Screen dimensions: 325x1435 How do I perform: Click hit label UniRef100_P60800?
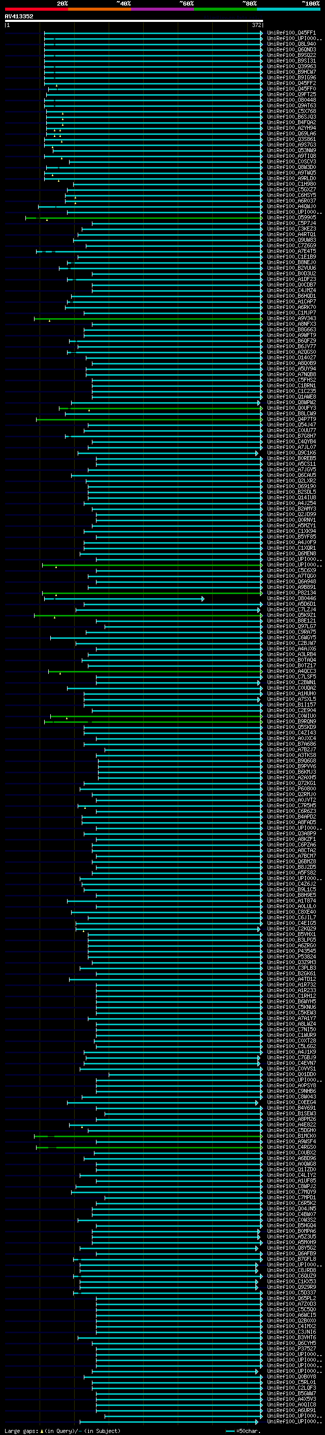pos(291,789)
